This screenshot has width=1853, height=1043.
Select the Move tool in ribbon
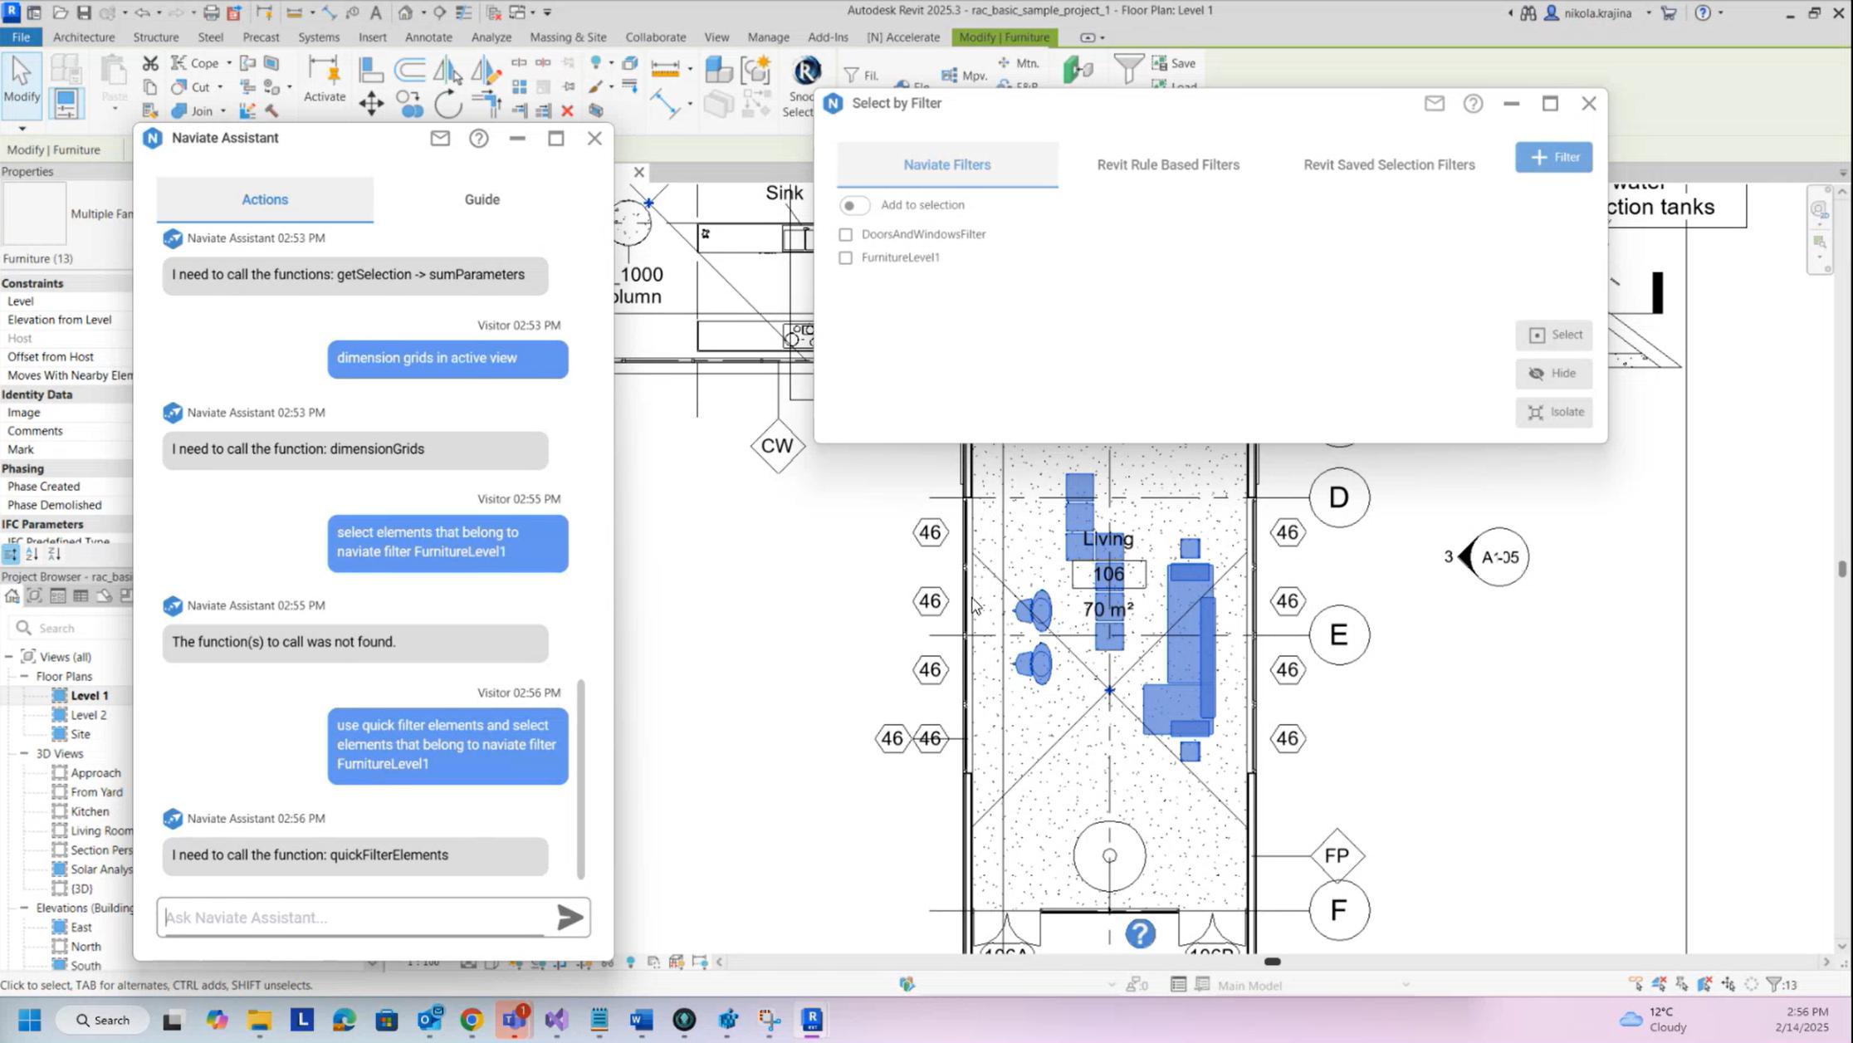point(371,105)
